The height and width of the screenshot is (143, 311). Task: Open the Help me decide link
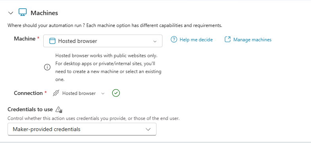[196, 40]
